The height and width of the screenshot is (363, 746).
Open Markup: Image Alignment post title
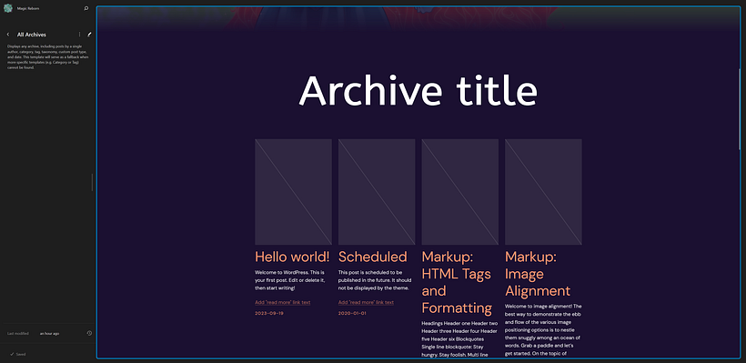(x=538, y=274)
